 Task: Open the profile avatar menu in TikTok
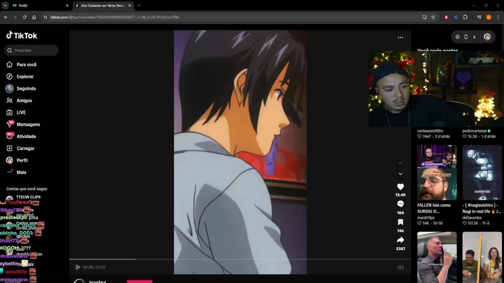(487, 37)
